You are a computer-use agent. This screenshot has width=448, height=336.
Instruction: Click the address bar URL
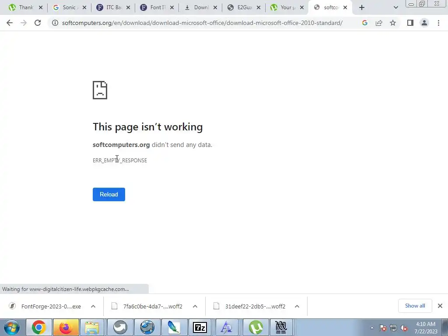click(202, 23)
